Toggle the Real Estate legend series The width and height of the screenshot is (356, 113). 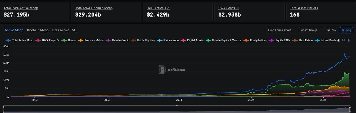(x=303, y=40)
